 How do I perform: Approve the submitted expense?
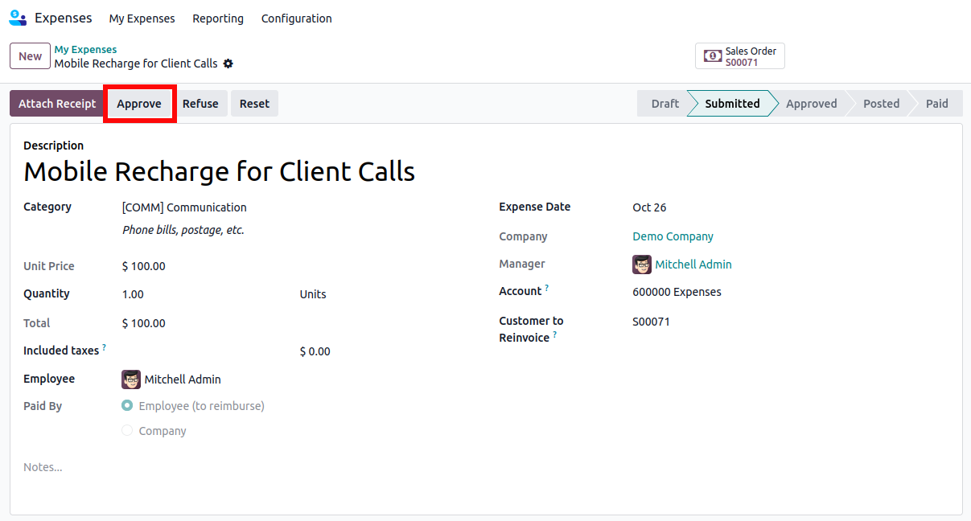point(139,104)
